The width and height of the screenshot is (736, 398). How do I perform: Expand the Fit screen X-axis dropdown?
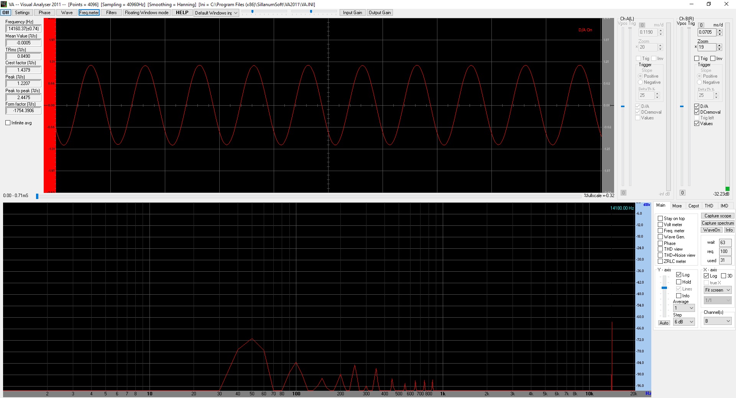[x=718, y=290]
